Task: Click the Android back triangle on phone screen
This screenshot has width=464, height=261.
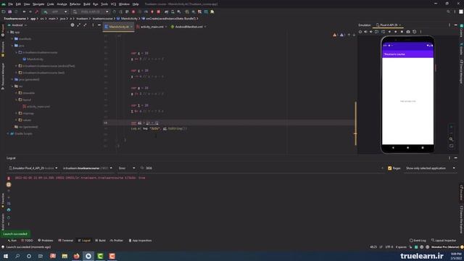Action: pyautogui.click(x=393, y=147)
